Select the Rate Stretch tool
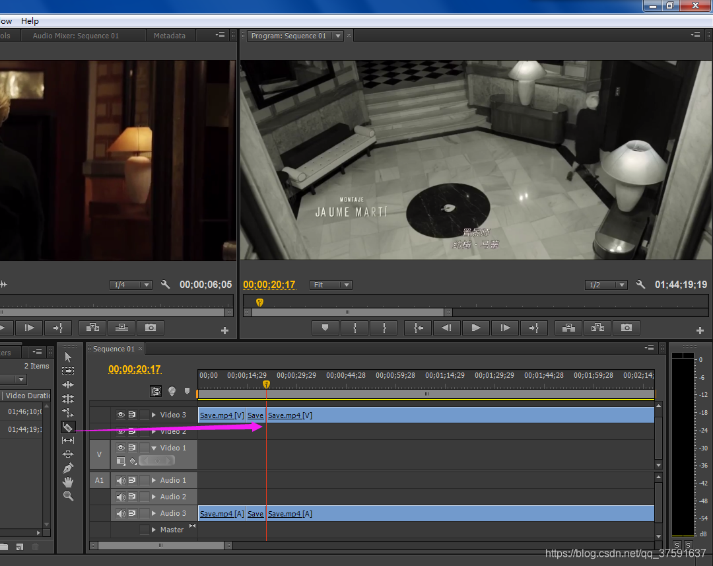 click(68, 413)
